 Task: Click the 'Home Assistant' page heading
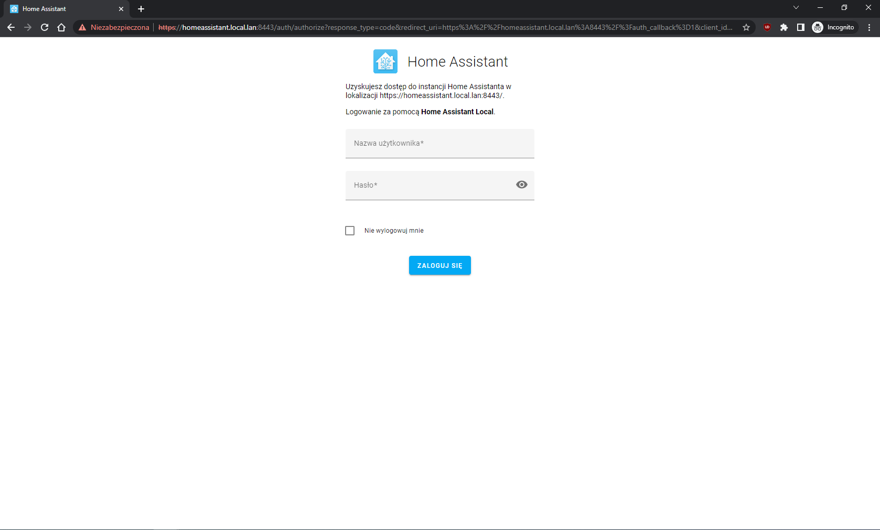458,62
